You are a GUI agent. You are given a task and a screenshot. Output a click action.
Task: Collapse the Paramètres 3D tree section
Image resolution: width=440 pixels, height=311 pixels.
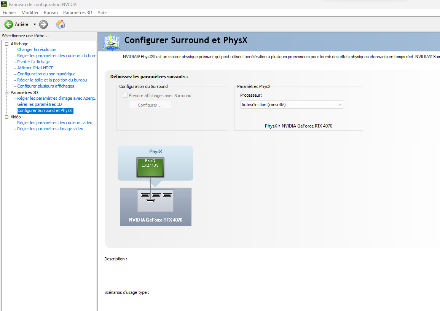6,93
